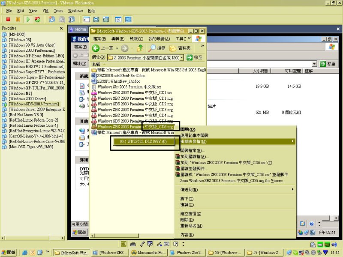This screenshot has width=343, height=257.
Task: Click the Folders button in Explorer toolbar
Action: (180, 48)
